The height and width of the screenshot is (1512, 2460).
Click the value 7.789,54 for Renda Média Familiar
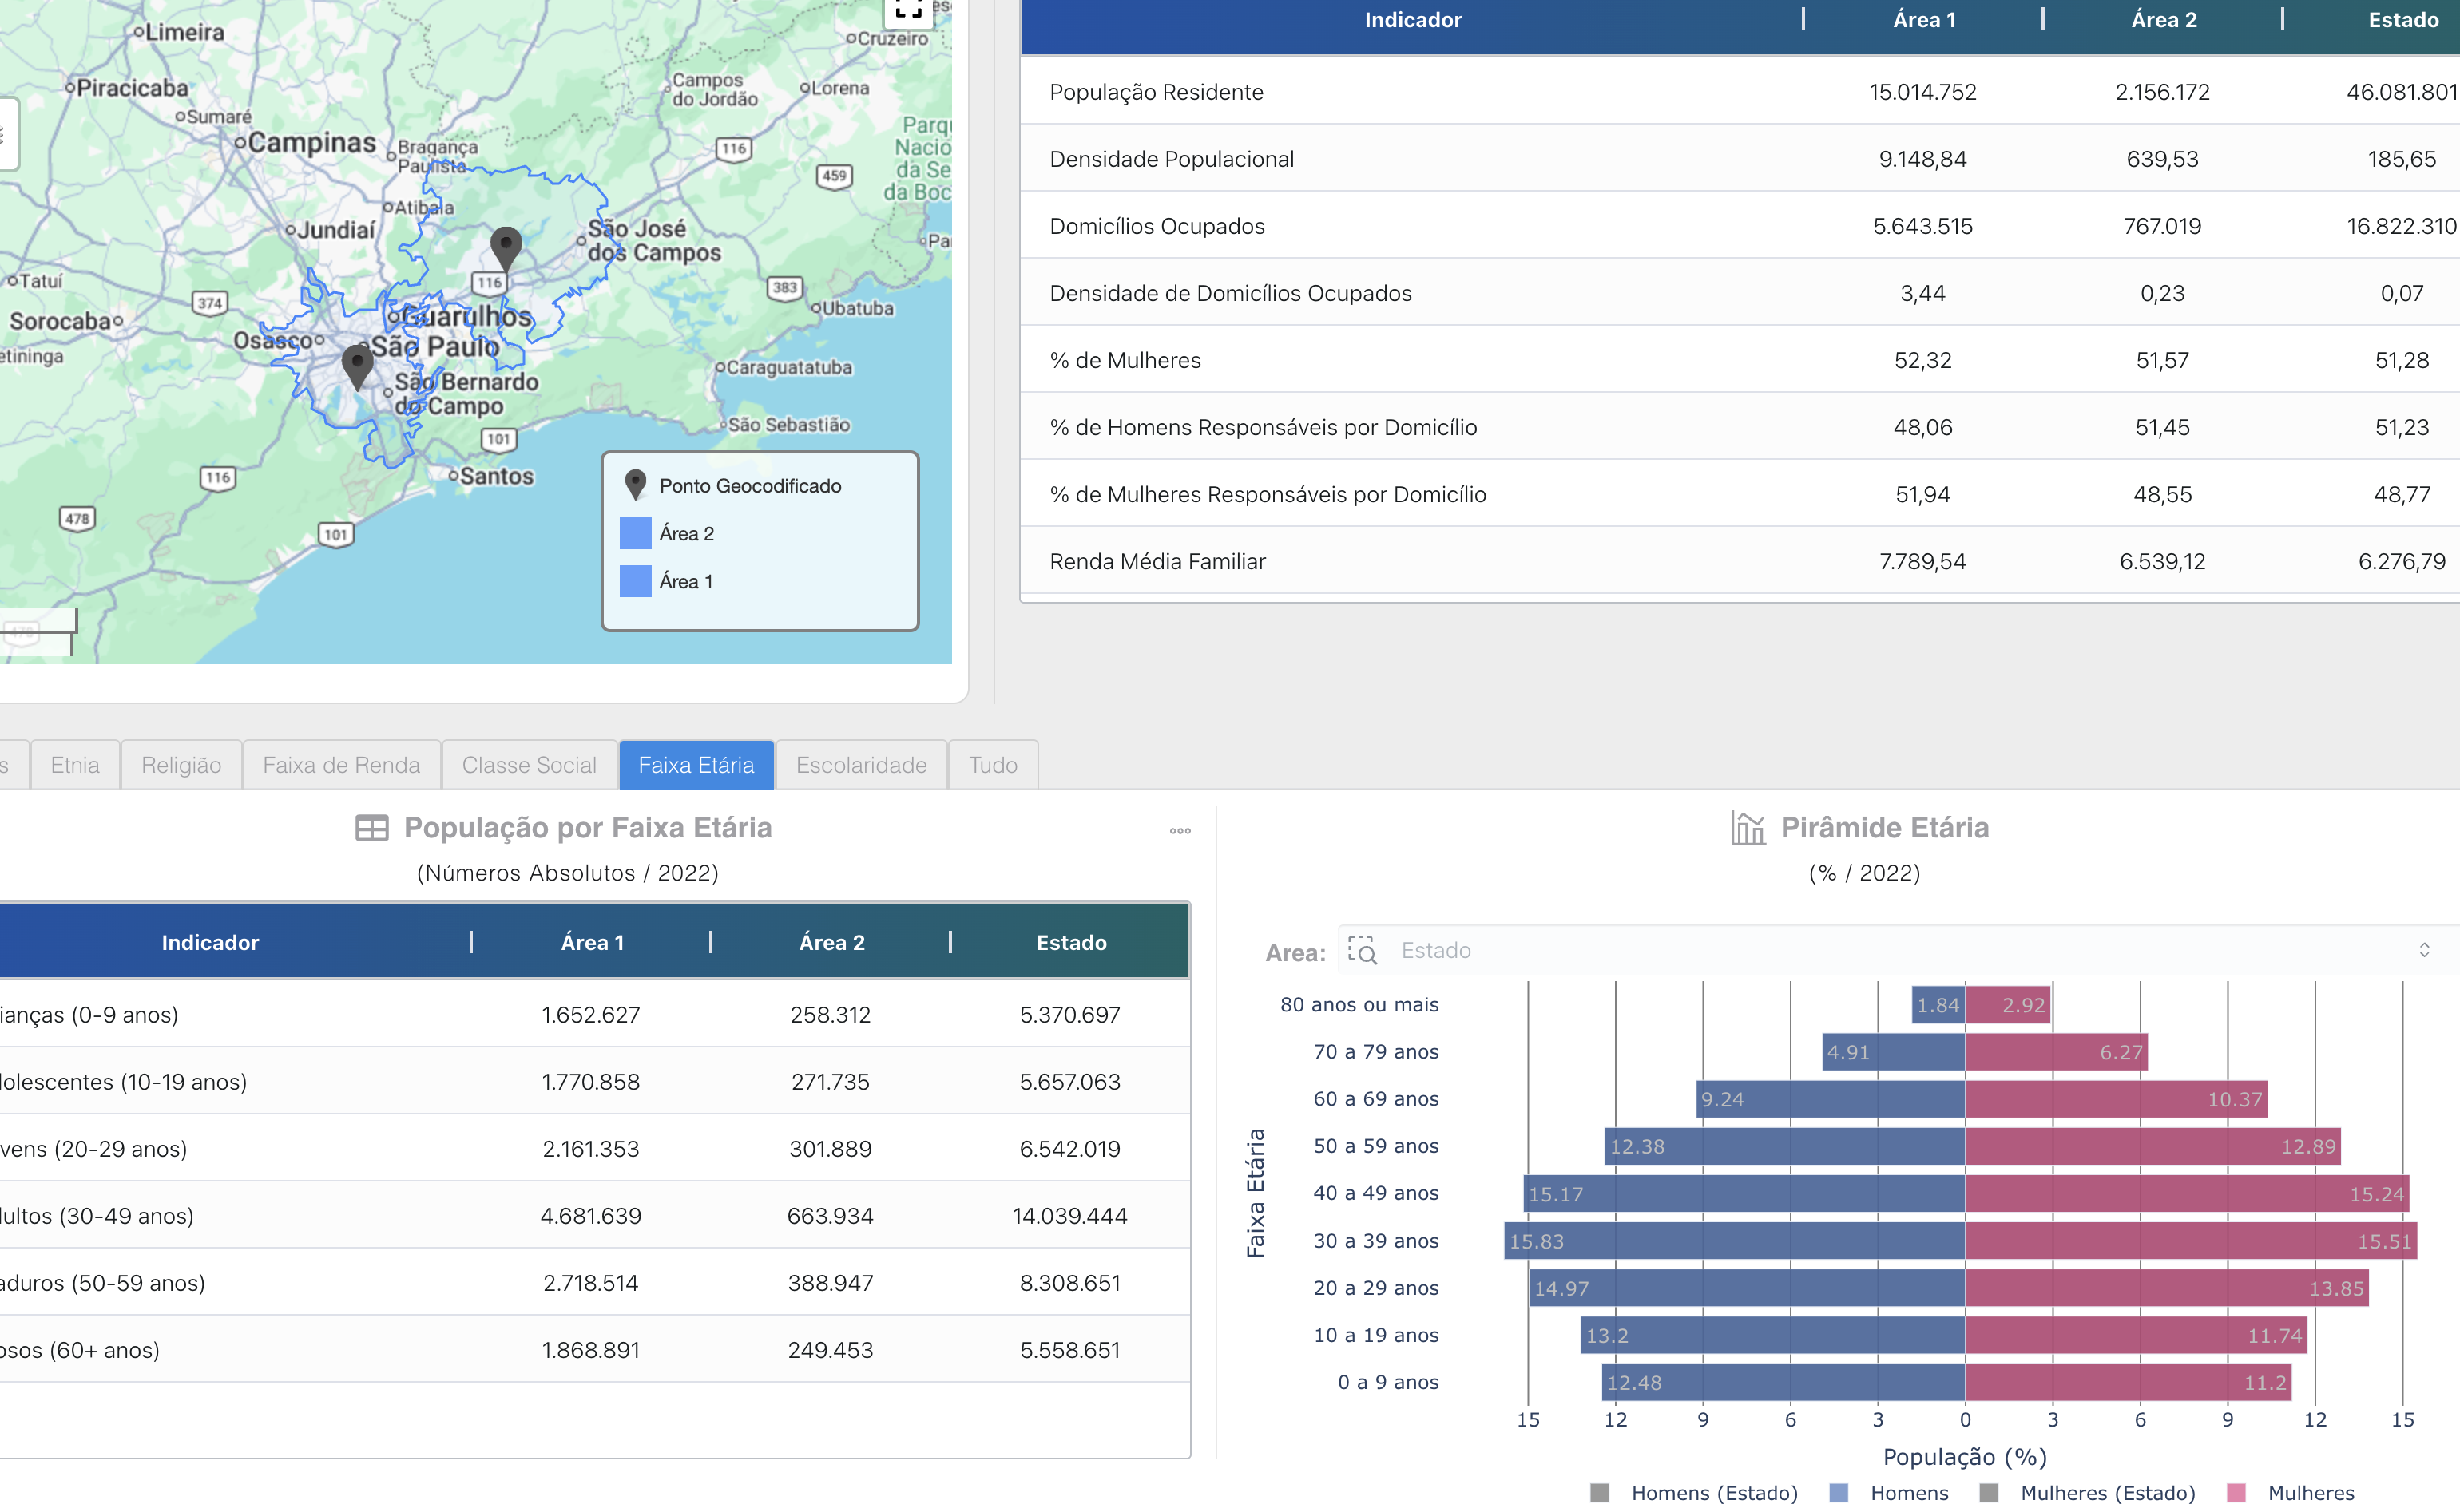tap(1922, 561)
